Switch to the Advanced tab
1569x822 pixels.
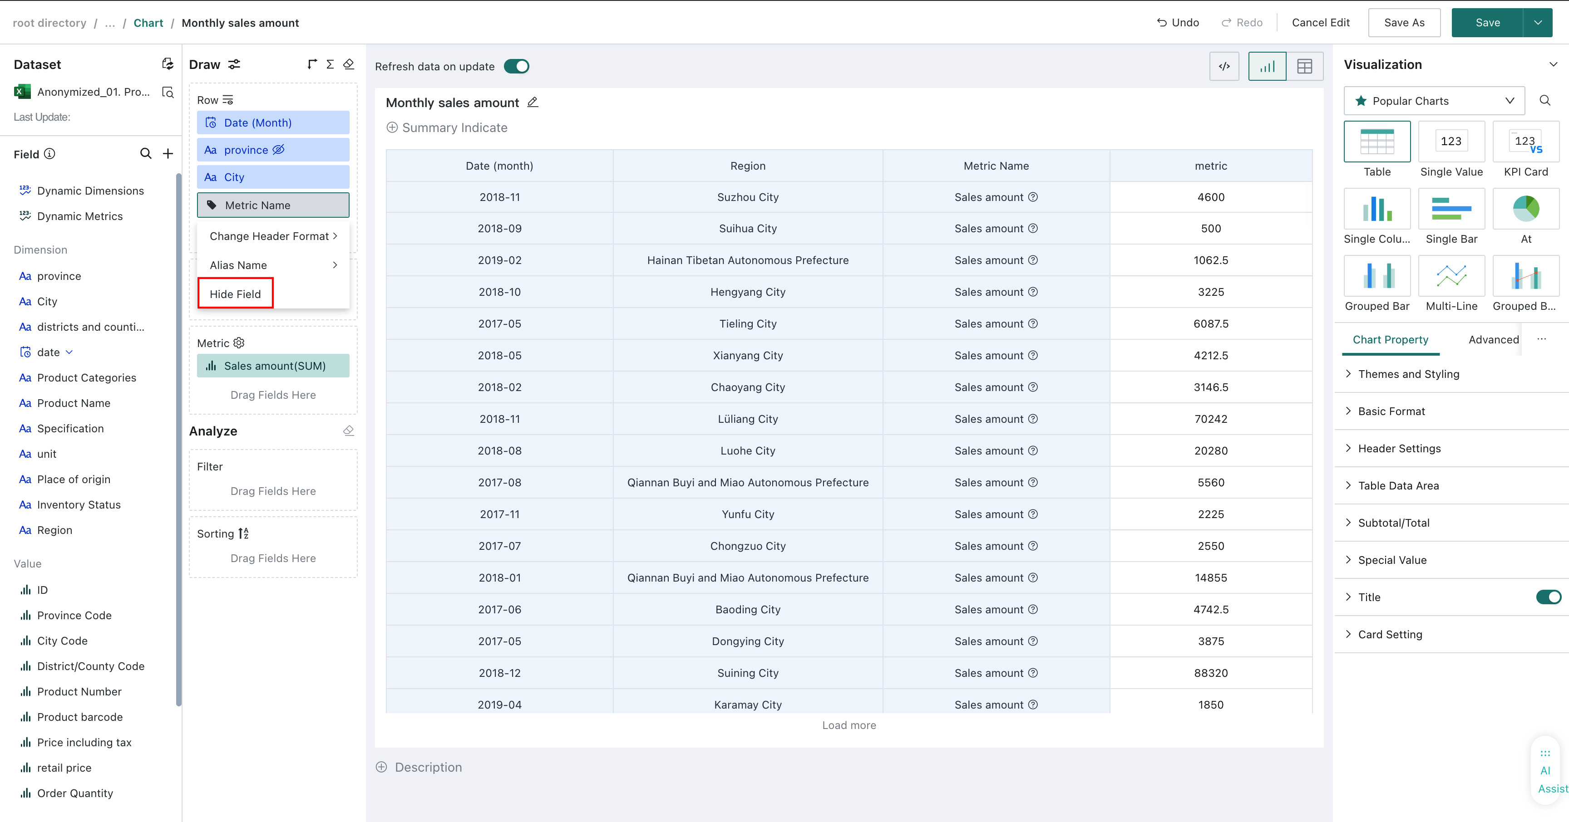pos(1494,339)
